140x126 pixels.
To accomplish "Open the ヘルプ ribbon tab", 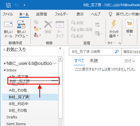I will coord(96,14).
